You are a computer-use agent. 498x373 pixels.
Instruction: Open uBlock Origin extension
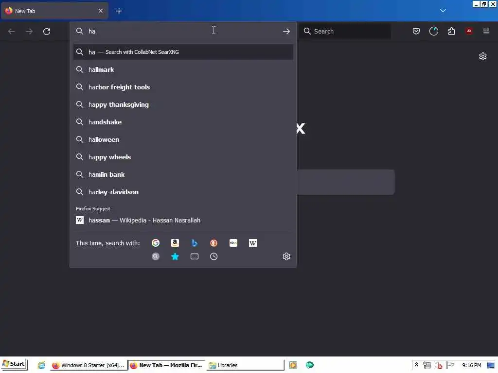pos(469,31)
